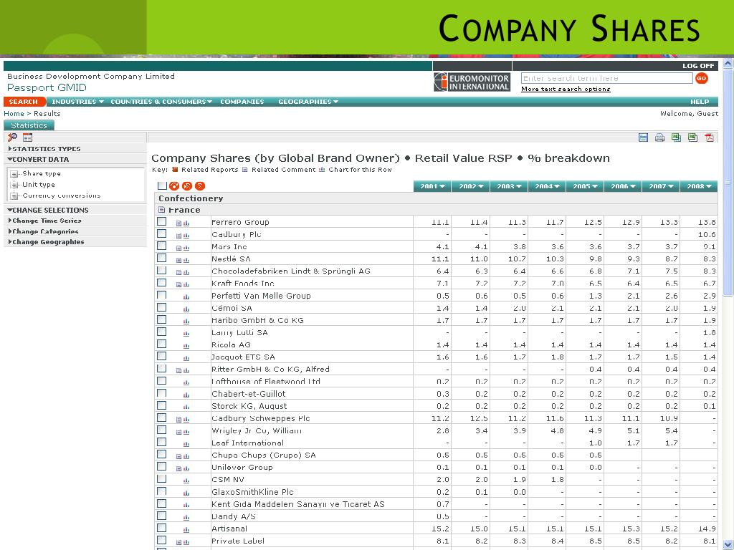Open the Geographies menu
The image size is (734, 550).
[x=308, y=102]
